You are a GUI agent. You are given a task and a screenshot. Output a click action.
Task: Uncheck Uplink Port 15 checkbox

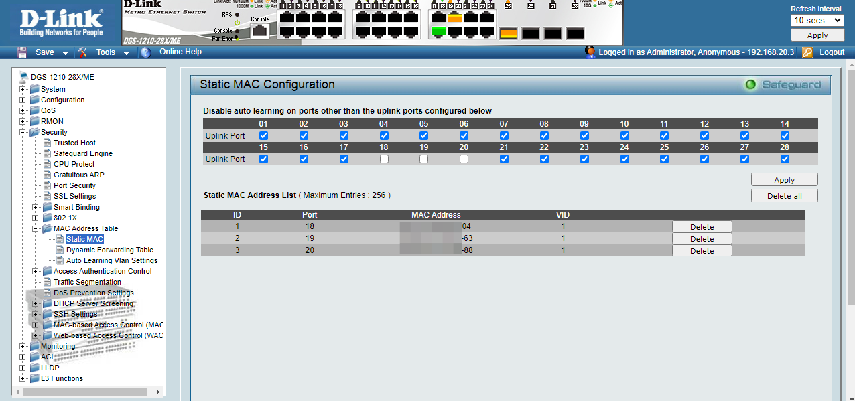[x=263, y=159]
